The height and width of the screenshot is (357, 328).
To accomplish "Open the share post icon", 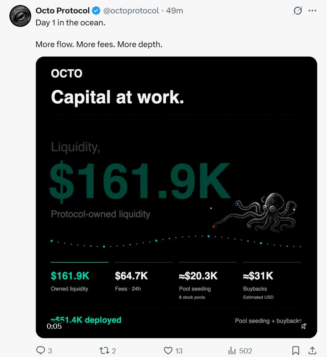I will [312, 350].
